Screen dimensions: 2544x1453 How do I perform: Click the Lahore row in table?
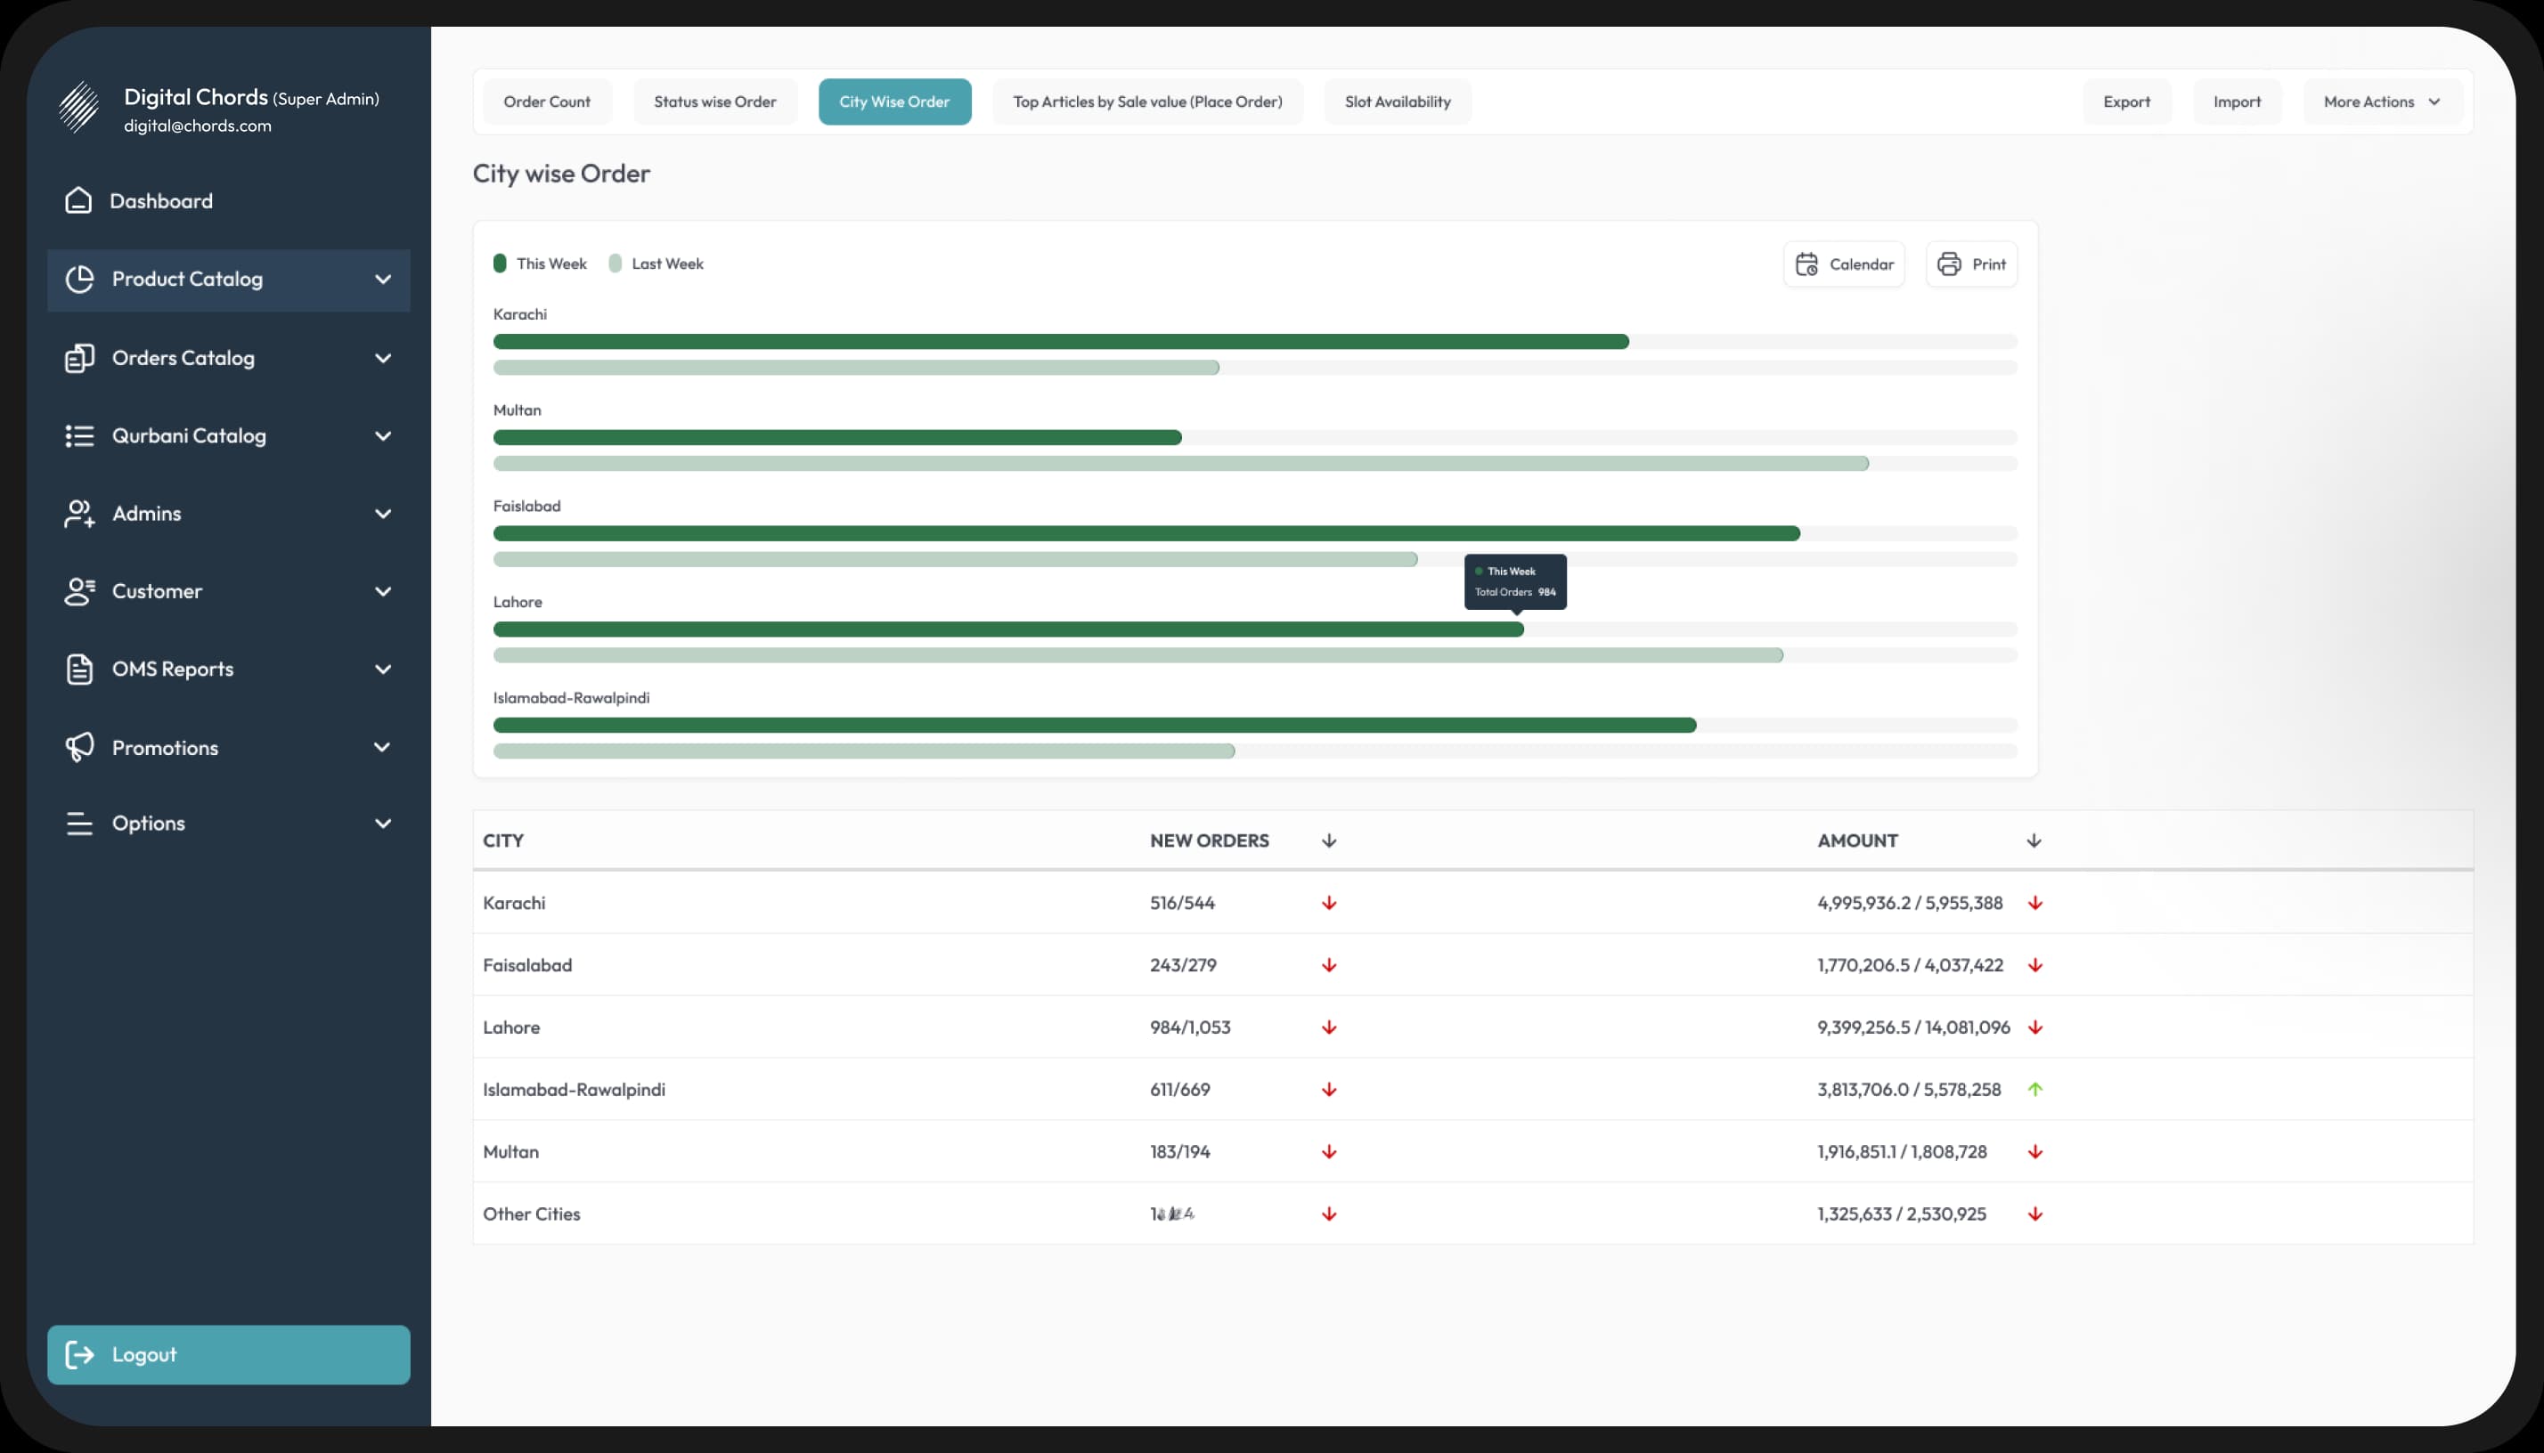coord(1472,1027)
